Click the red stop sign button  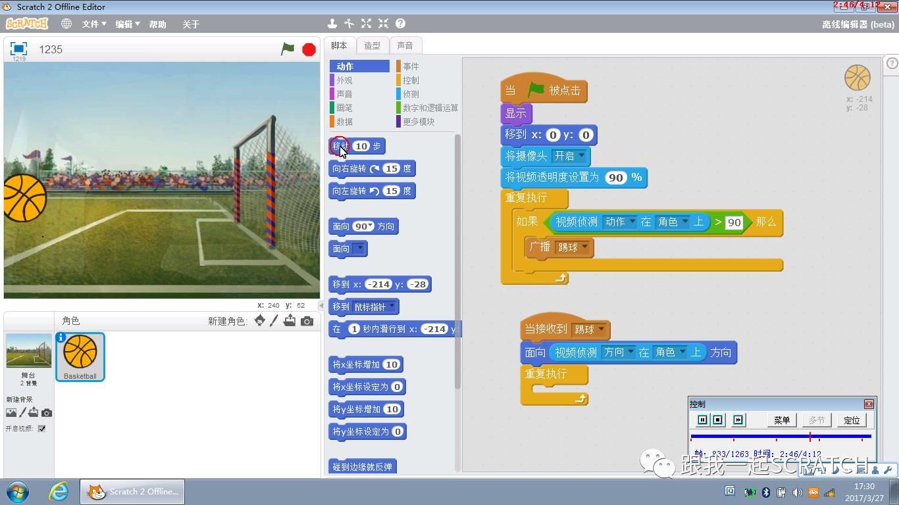309,49
